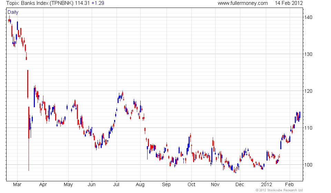
Task: Click the Feb month axis label
Action: point(289,185)
